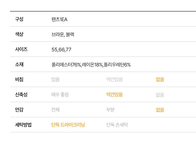Click highlighted '없음' in 안감 row
This screenshot has height=156, width=196.
pyautogui.click(x=160, y=110)
